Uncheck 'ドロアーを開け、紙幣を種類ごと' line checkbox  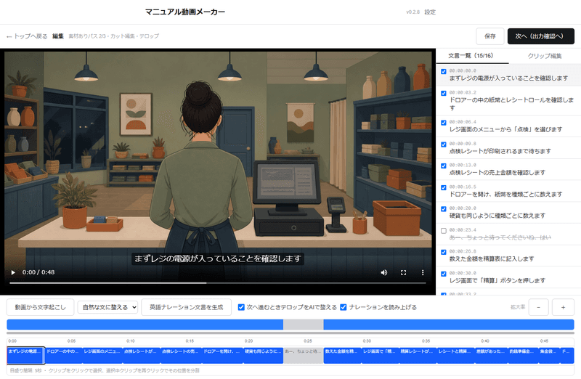pos(444,188)
